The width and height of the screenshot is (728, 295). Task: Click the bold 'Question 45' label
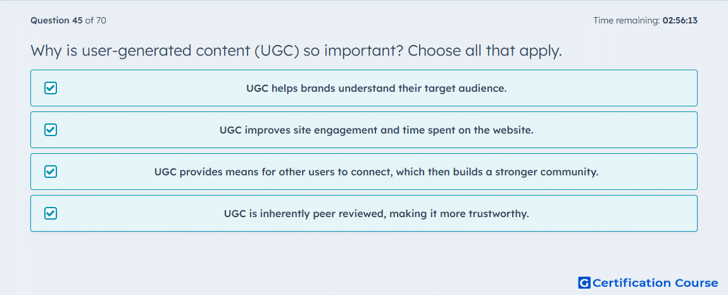point(56,20)
